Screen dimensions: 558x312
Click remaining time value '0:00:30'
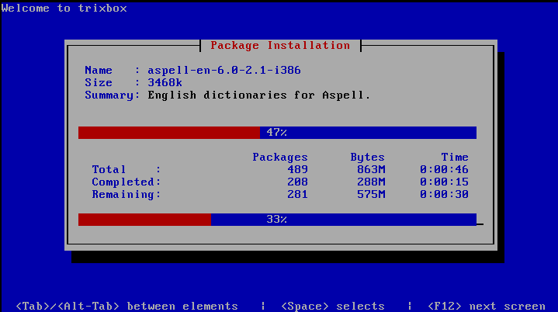tap(444, 194)
